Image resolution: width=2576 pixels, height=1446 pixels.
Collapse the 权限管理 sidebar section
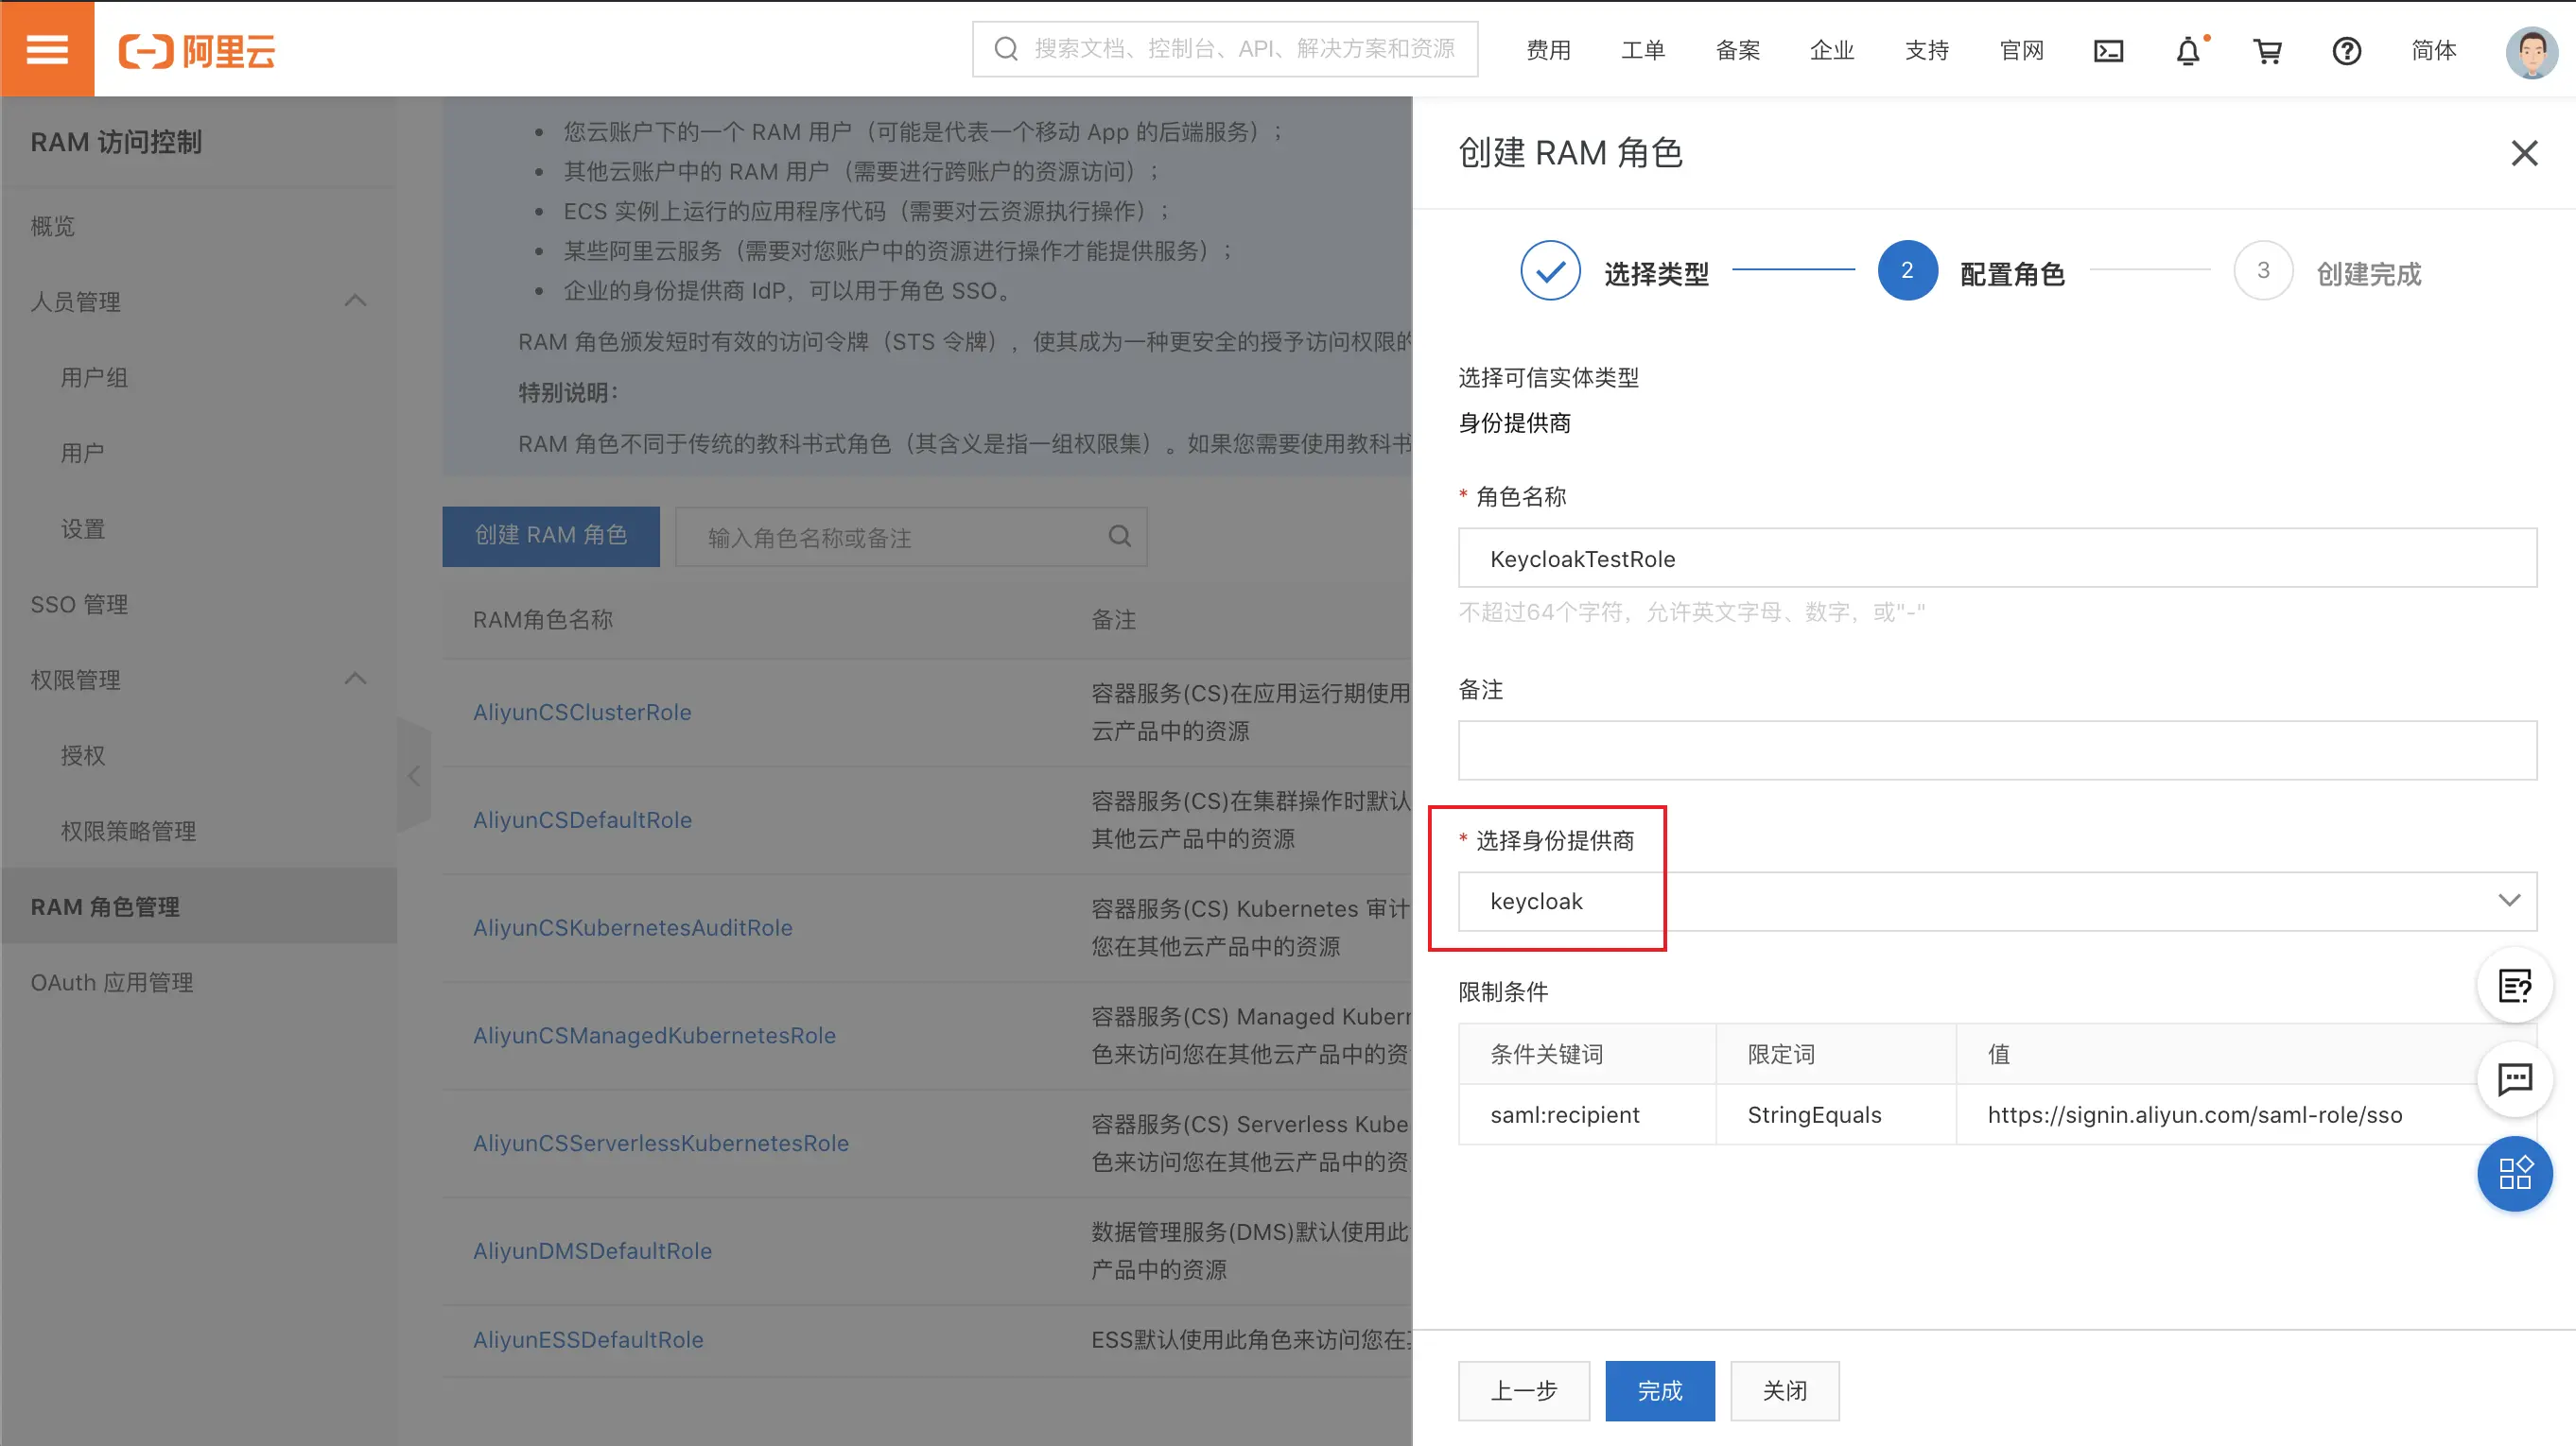point(355,679)
